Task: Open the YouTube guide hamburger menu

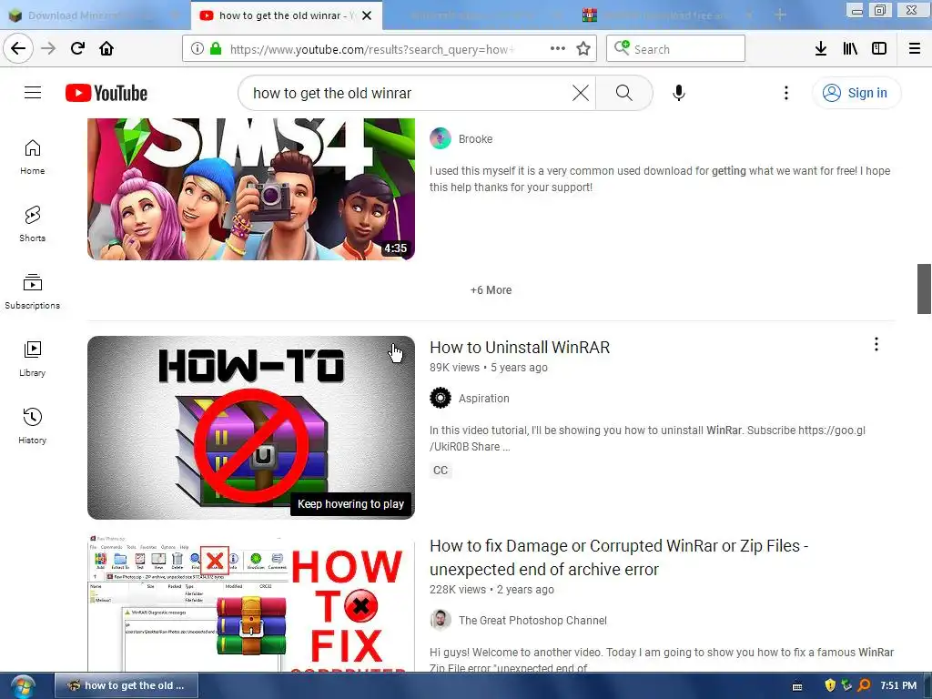Action: pos(33,93)
